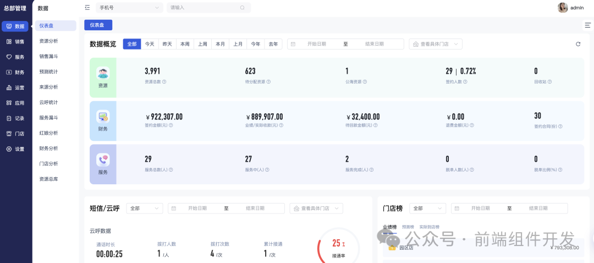
Task: Switch to the 实际到店榜 tab
Action: (x=429, y=227)
